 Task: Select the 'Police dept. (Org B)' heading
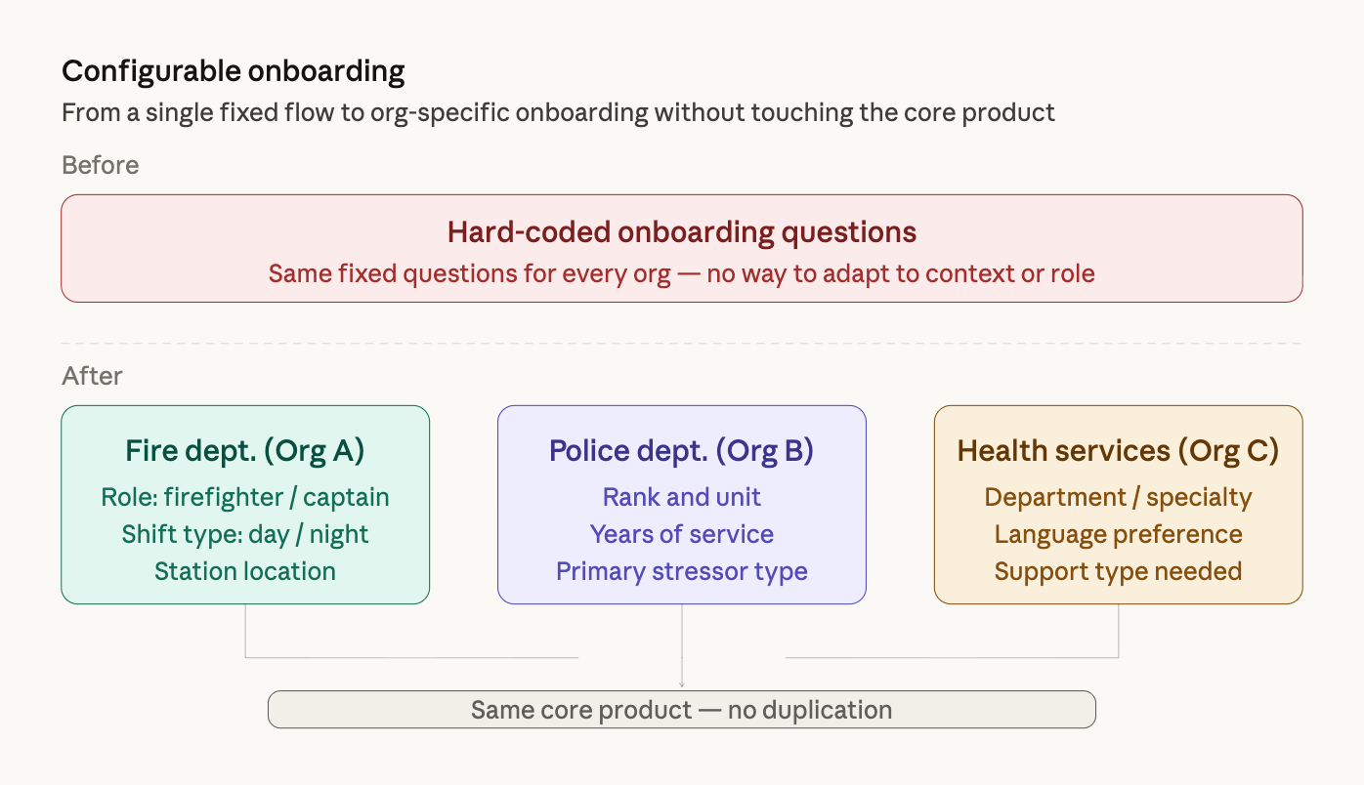click(681, 450)
